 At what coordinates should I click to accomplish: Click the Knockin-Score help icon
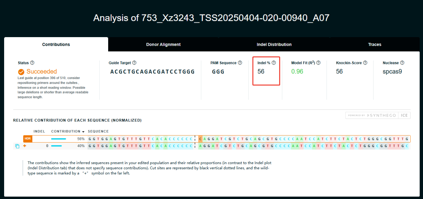coord(365,63)
